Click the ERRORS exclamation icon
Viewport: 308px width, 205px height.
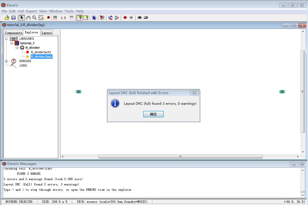[14, 61]
